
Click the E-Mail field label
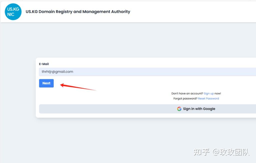click(44, 64)
